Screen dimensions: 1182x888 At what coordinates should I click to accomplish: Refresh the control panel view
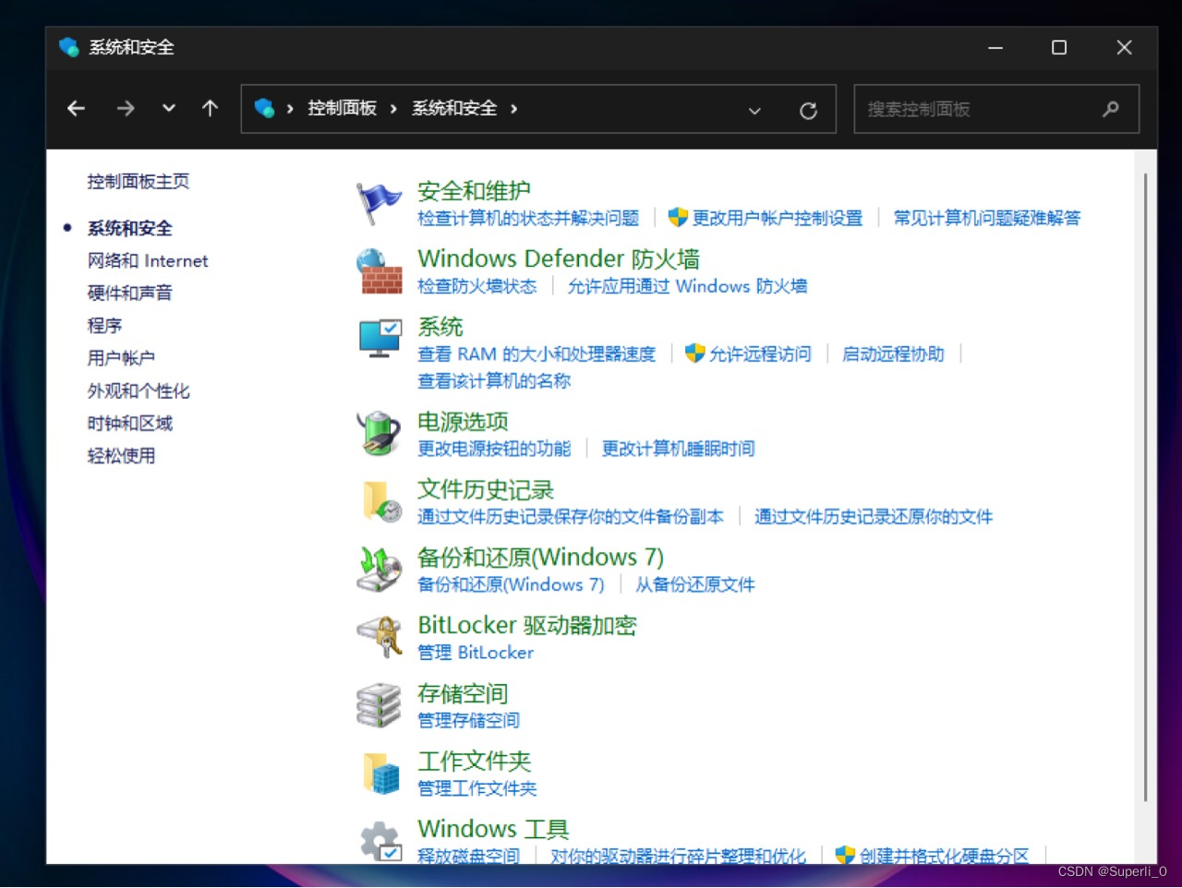[x=808, y=111]
